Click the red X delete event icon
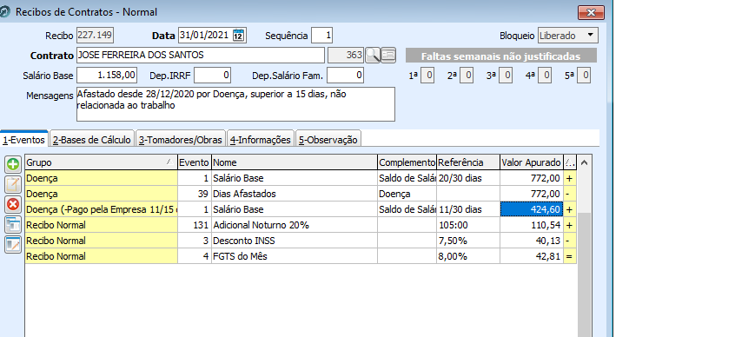This screenshot has width=735, height=337. click(x=13, y=204)
